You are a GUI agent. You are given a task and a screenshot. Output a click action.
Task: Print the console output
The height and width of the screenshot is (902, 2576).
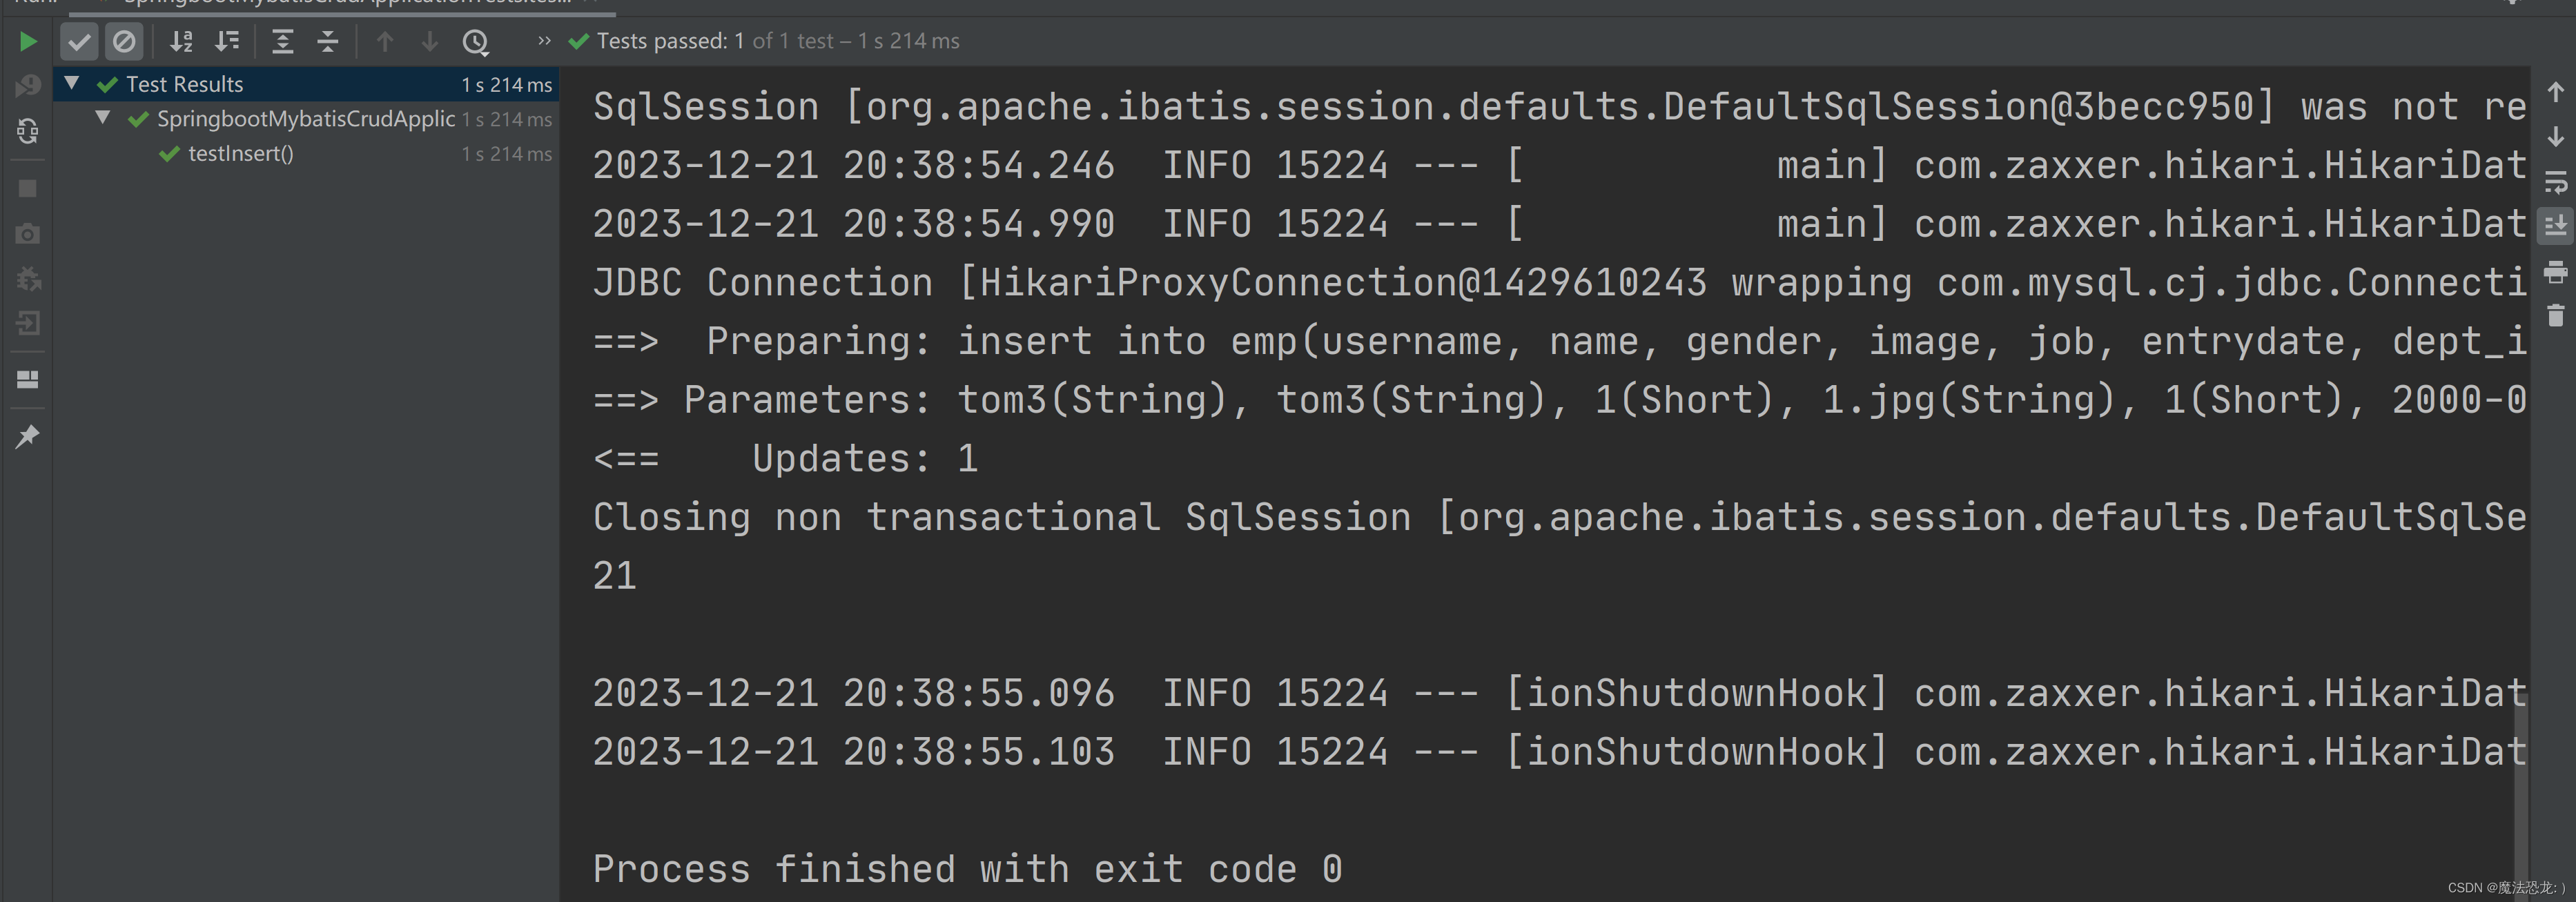[2555, 272]
